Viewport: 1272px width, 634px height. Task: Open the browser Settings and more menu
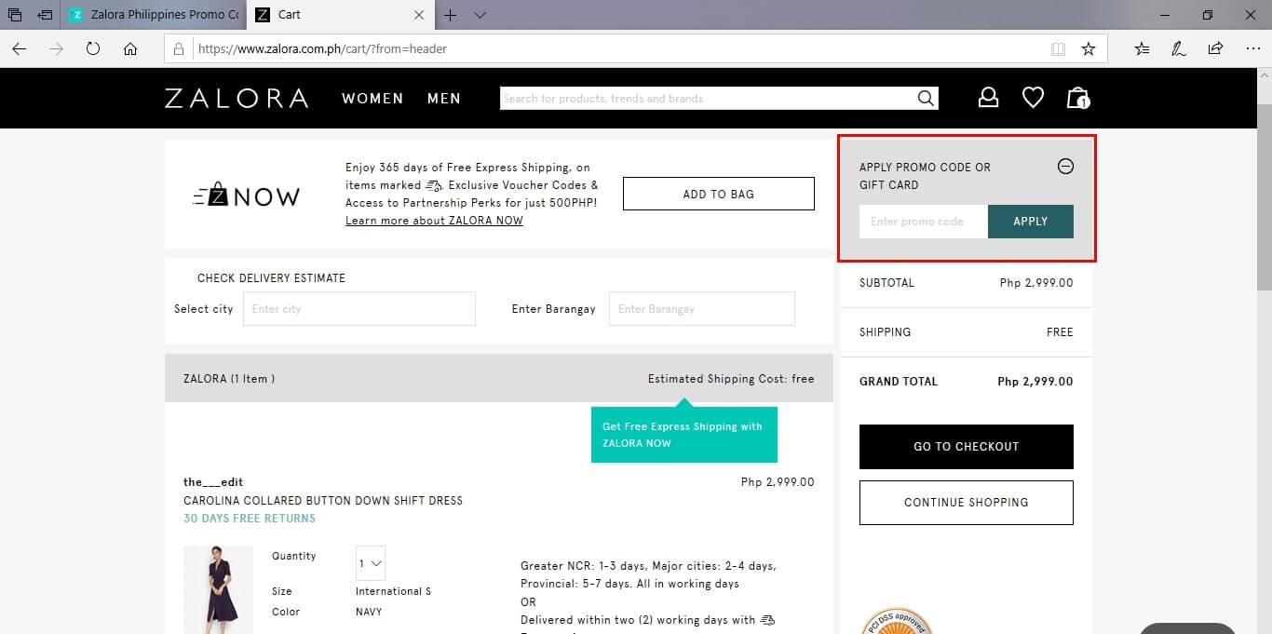(x=1252, y=48)
